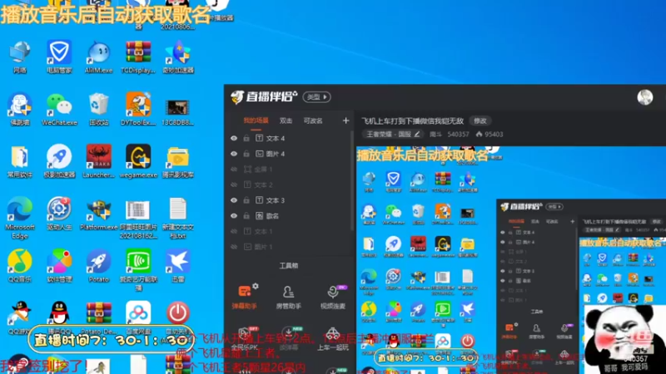This screenshot has height=374, width=666.
Task: Click the 95403 popularity count
Action: tap(490, 134)
